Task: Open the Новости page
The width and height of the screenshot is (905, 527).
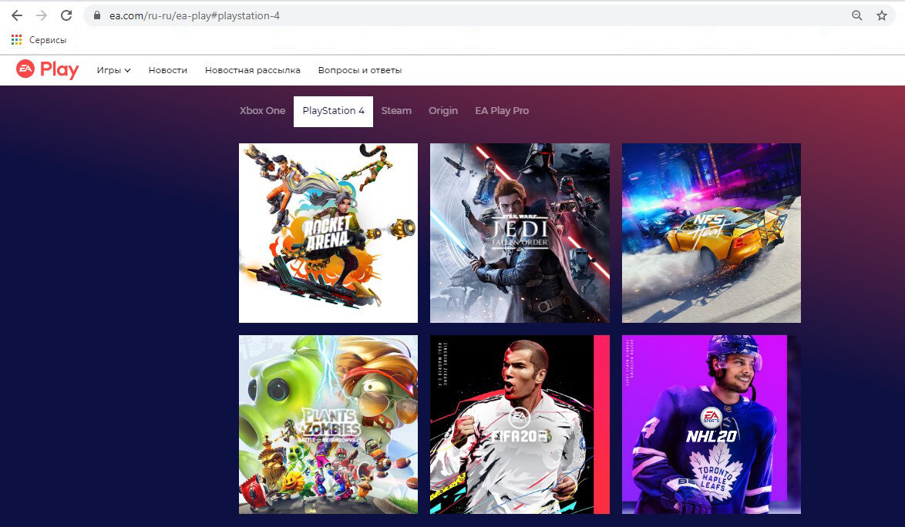Action: pyautogui.click(x=168, y=70)
